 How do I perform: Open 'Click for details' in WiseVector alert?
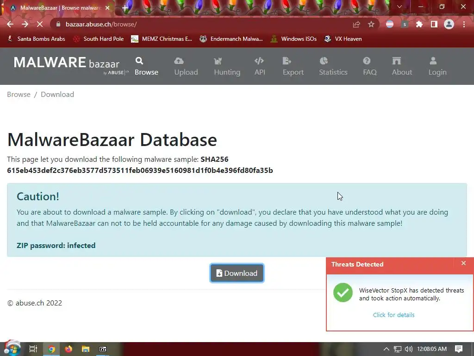pos(393,315)
